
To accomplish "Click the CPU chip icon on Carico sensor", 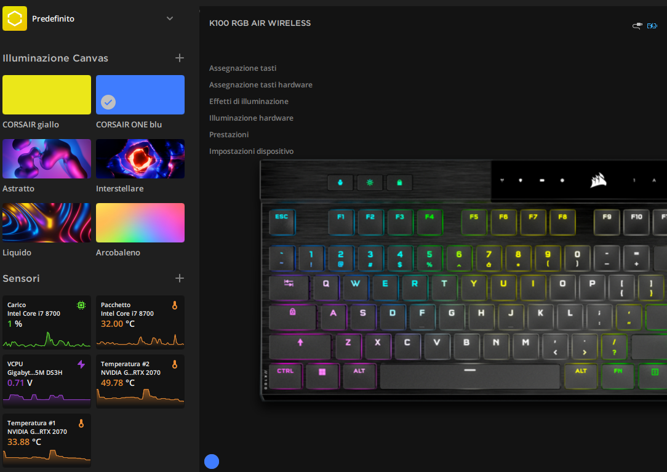I will pyautogui.click(x=81, y=305).
